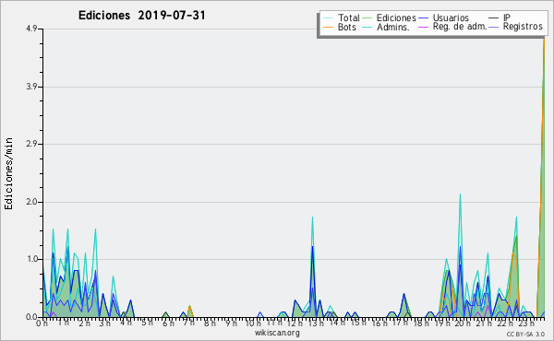Click the small orange peak at 7 h
The height and width of the screenshot is (341, 554).
[x=189, y=306]
